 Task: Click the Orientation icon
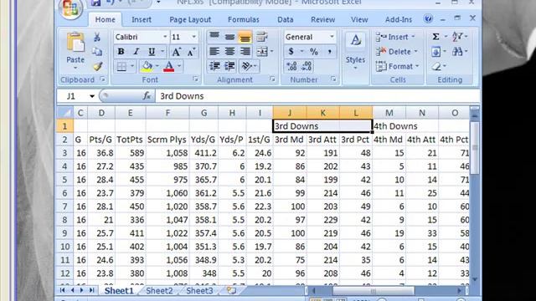(247, 66)
